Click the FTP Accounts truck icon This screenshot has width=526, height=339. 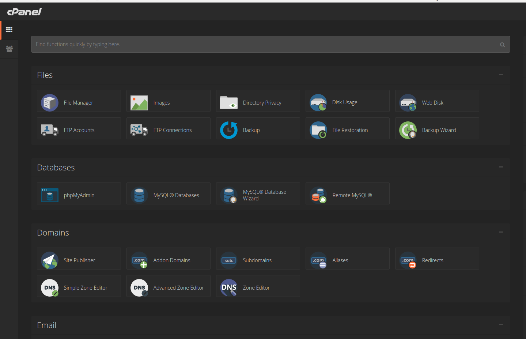50,130
